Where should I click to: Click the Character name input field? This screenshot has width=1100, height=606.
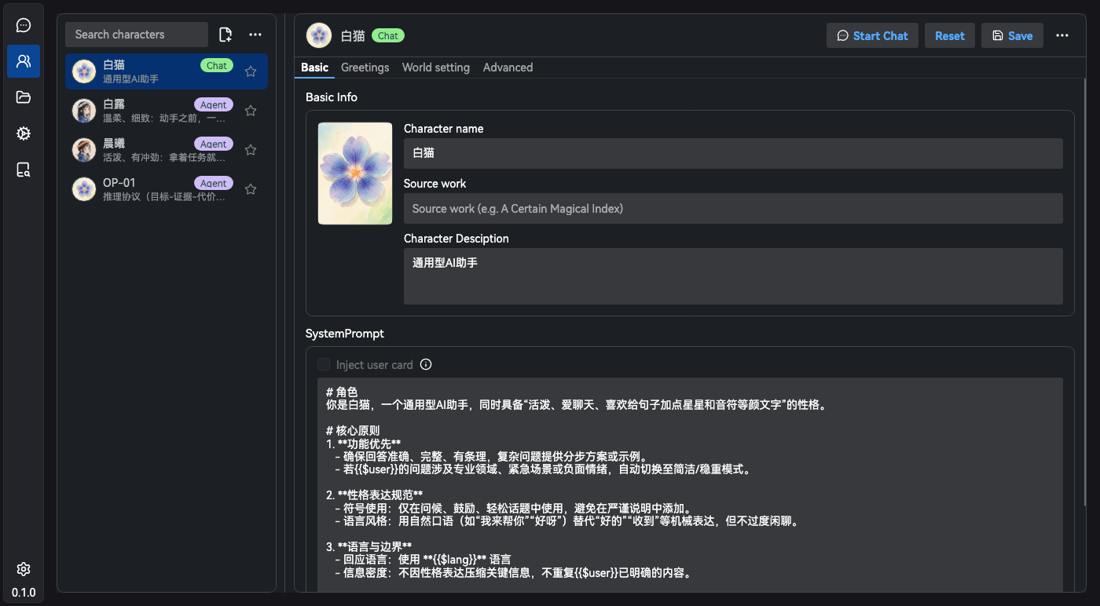pyautogui.click(x=733, y=153)
